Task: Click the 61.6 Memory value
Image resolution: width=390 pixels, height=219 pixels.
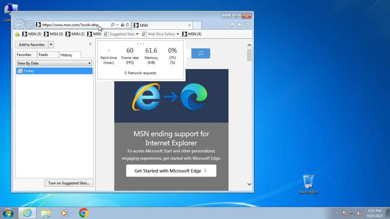Action: [x=151, y=50]
